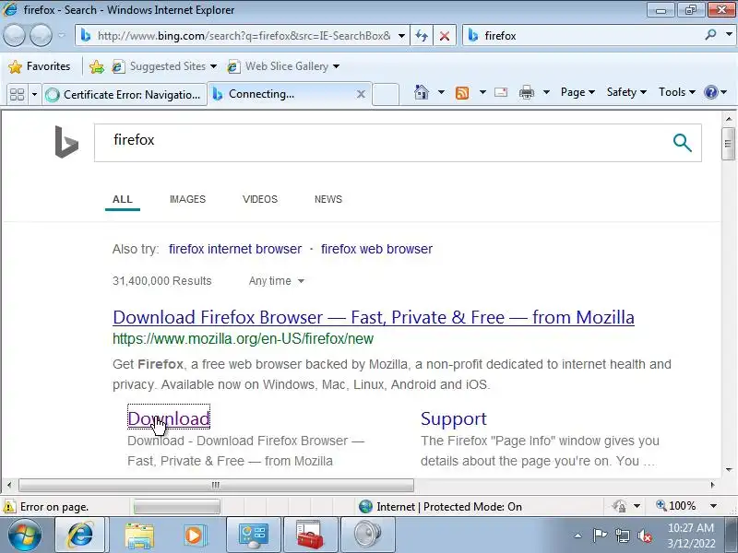The height and width of the screenshot is (553, 738).
Task: Click the IE Back navigation button
Action: [14, 35]
